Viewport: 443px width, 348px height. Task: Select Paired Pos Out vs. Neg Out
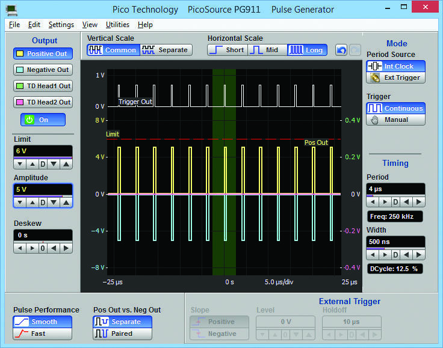pos(122,334)
